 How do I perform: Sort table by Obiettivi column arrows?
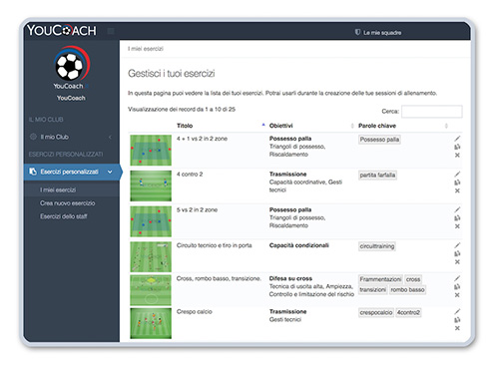pyautogui.click(x=352, y=126)
